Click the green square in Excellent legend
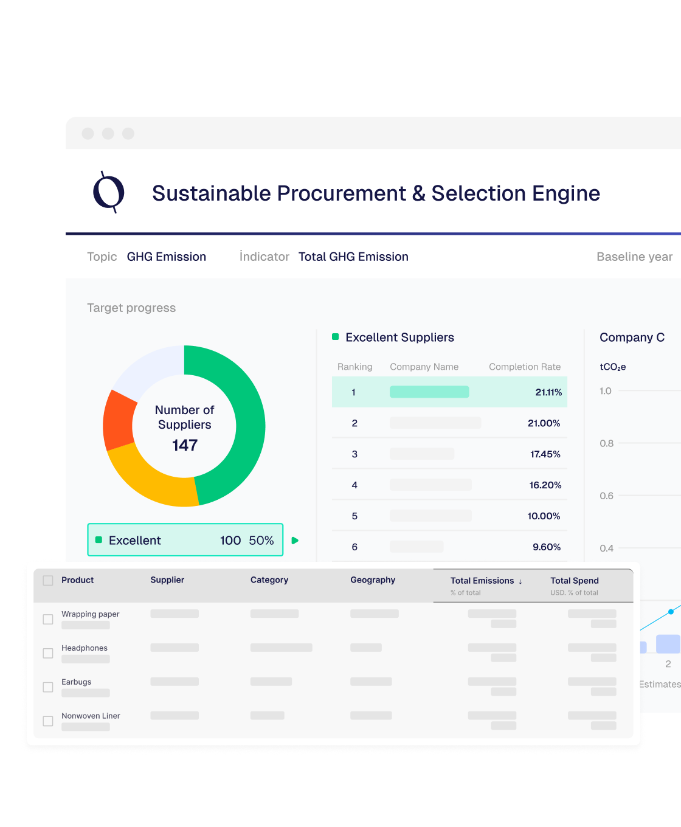 [99, 540]
